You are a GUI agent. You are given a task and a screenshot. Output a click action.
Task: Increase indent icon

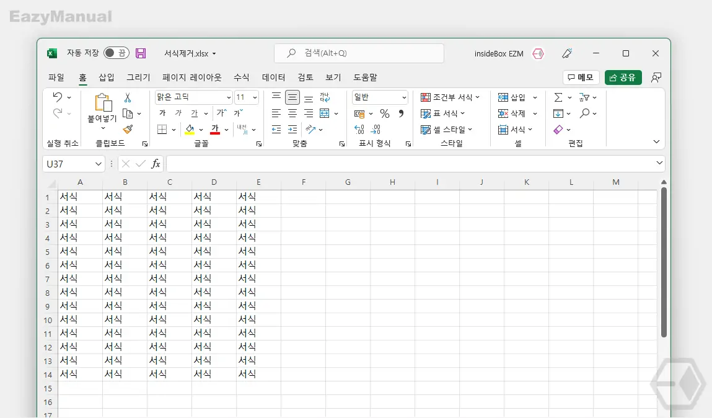[292, 130]
